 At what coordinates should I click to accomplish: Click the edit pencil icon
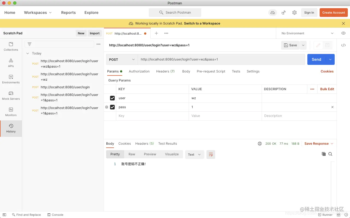point(318,45)
